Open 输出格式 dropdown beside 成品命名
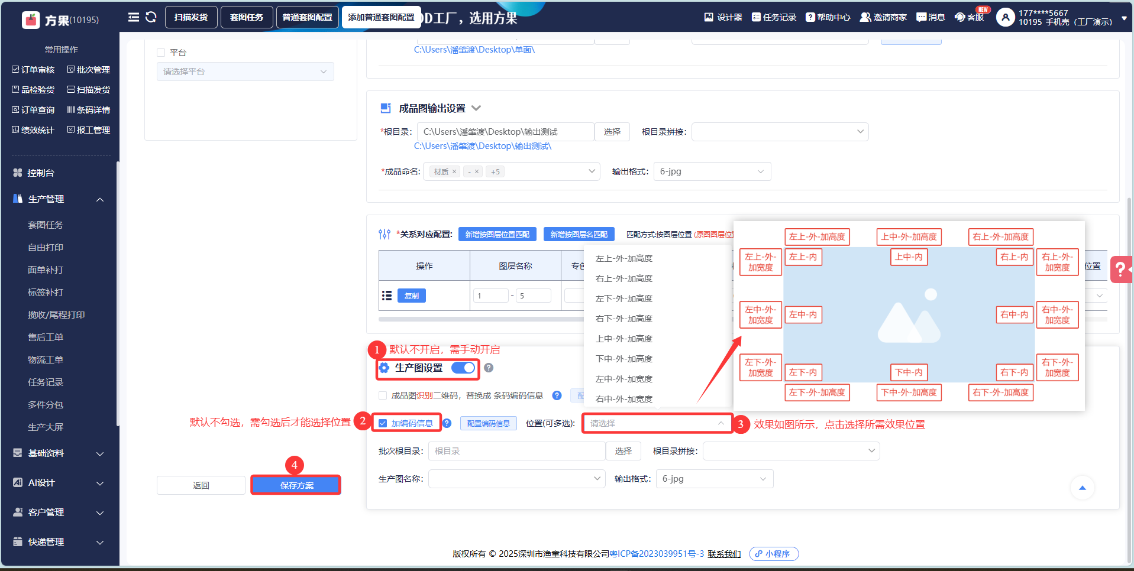 pyautogui.click(x=712, y=171)
